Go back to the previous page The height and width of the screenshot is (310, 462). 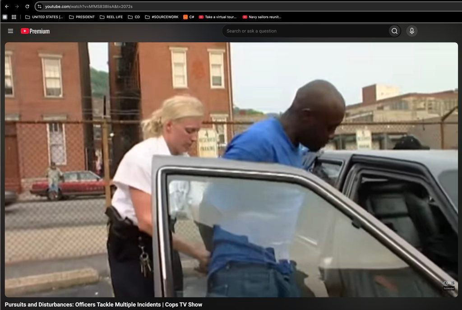click(7, 6)
